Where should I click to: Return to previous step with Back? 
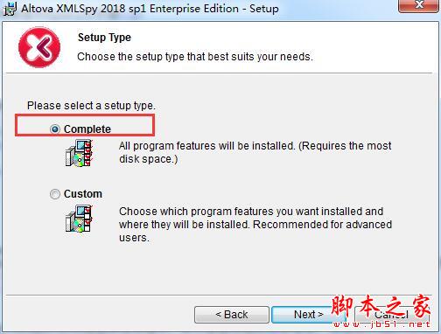tap(232, 315)
